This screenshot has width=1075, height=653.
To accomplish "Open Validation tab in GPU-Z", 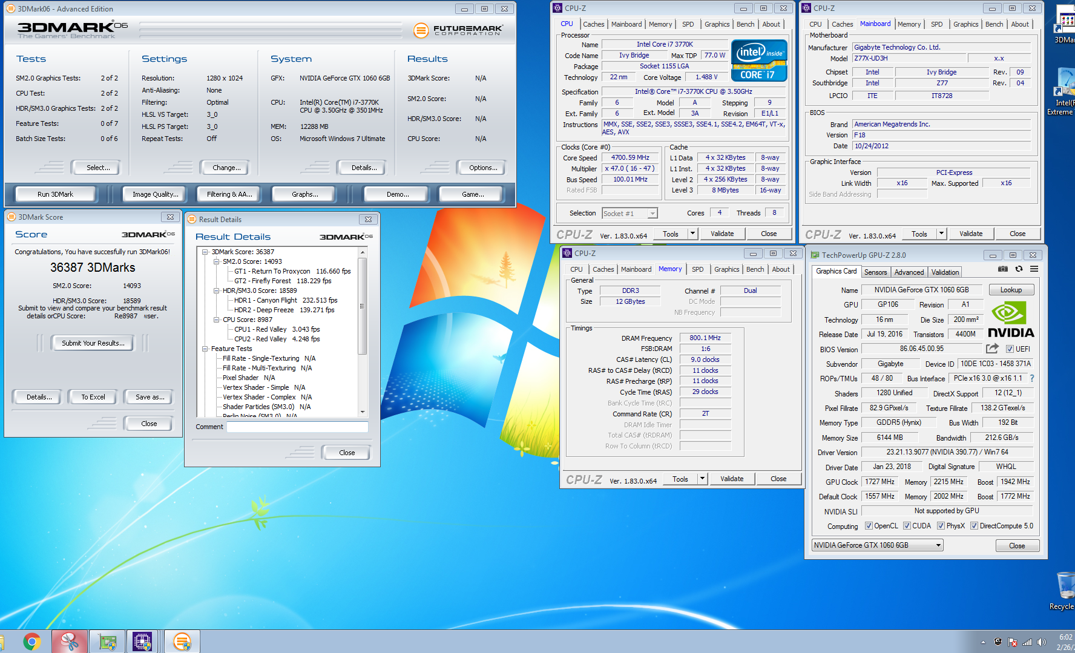I will point(945,272).
